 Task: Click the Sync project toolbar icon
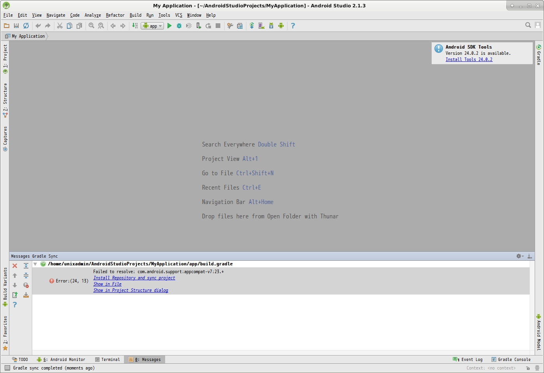point(252,26)
